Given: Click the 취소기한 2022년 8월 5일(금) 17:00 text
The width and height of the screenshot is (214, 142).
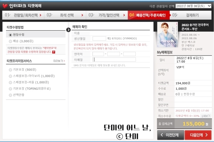Looking at the screenshot, I should (192, 111).
